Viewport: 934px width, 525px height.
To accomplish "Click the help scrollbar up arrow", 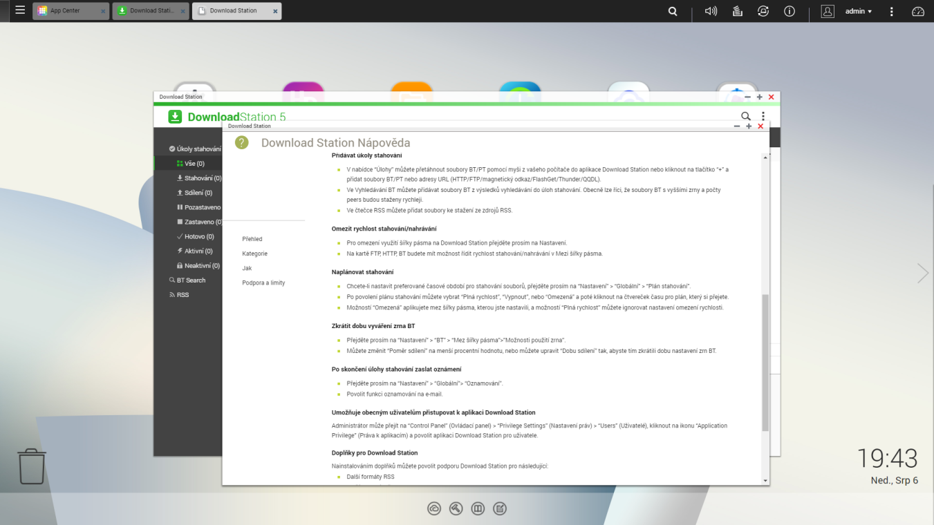I will (765, 157).
